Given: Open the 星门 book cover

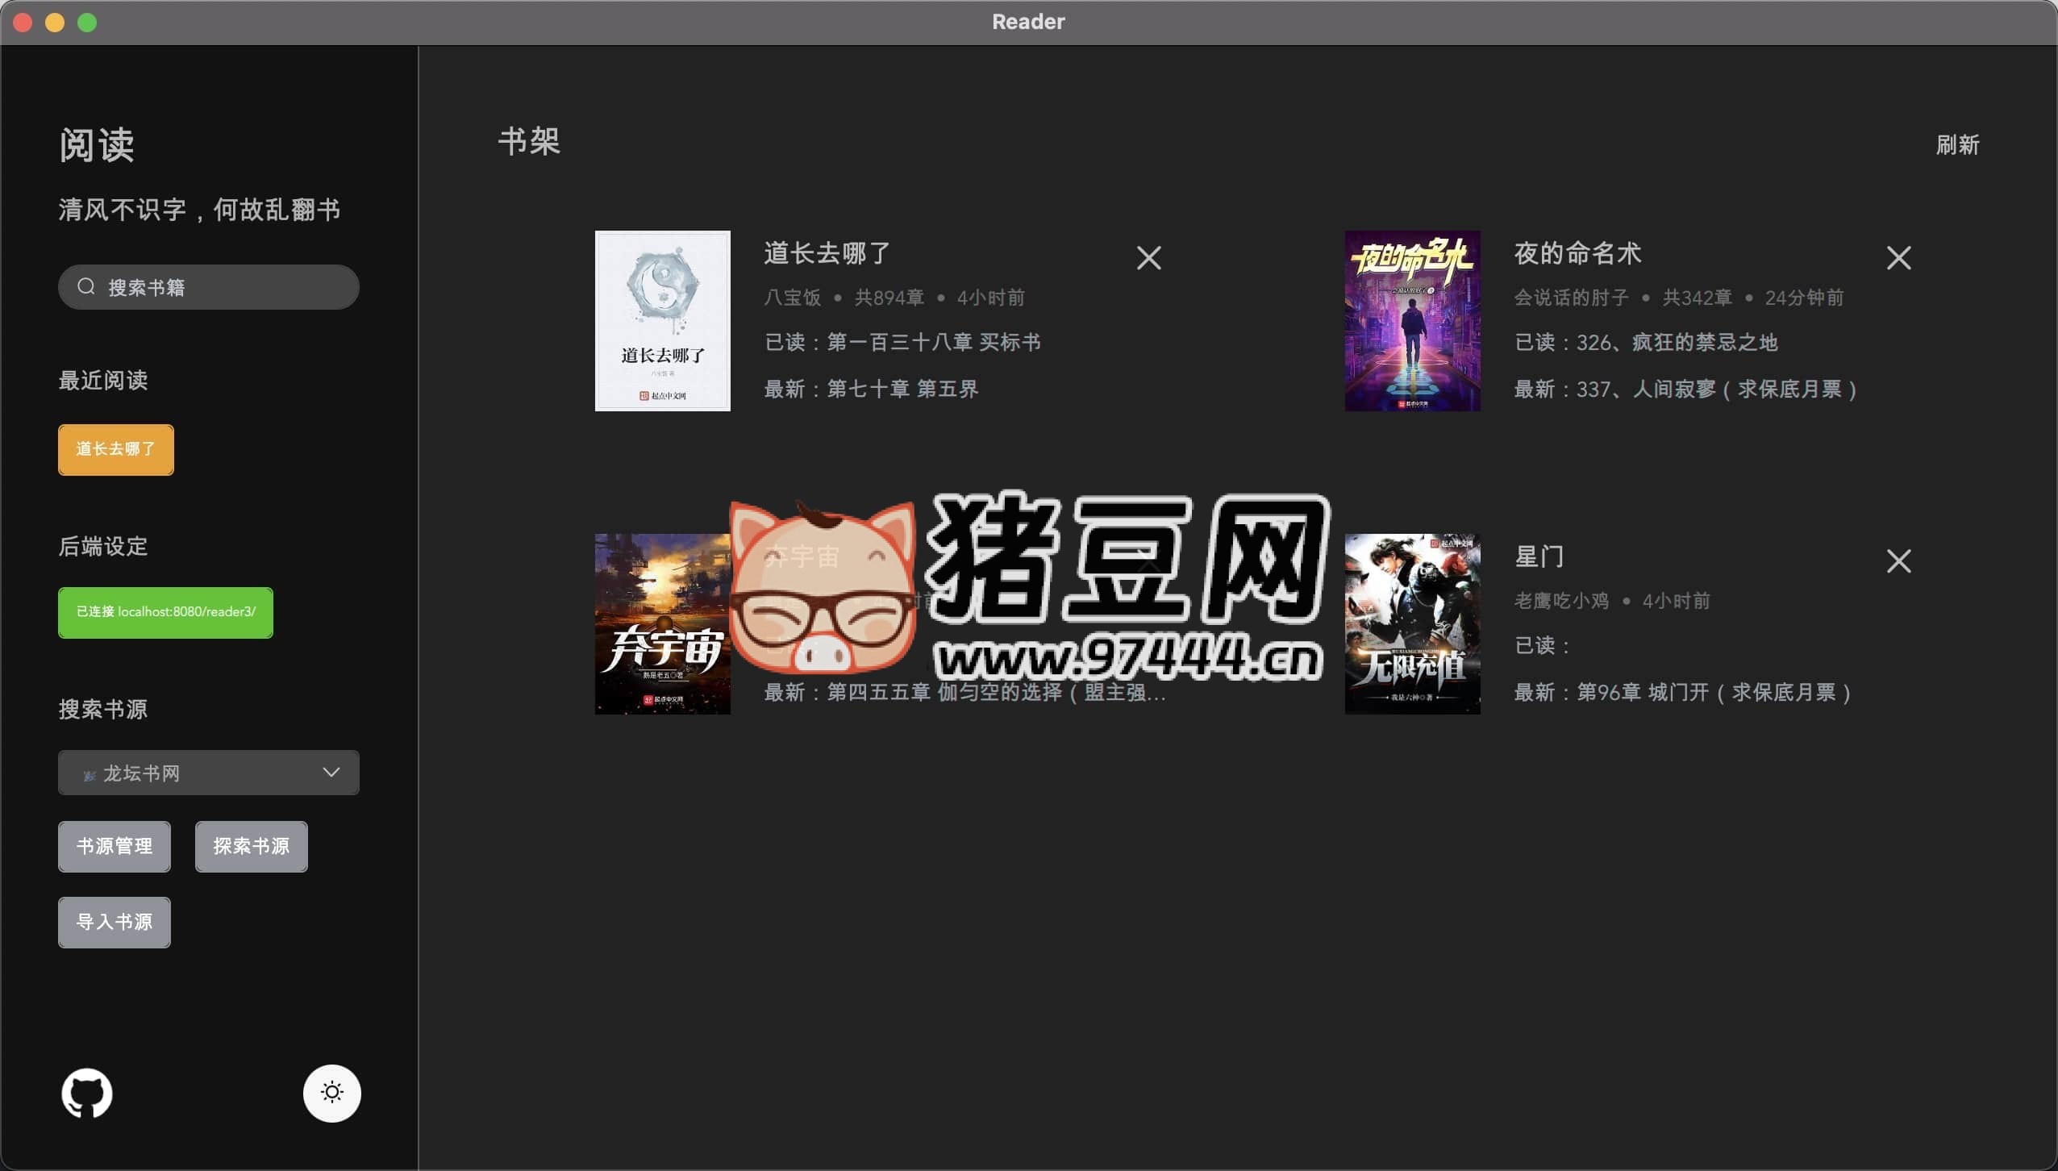Looking at the screenshot, I should pyautogui.click(x=1412, y=623).
